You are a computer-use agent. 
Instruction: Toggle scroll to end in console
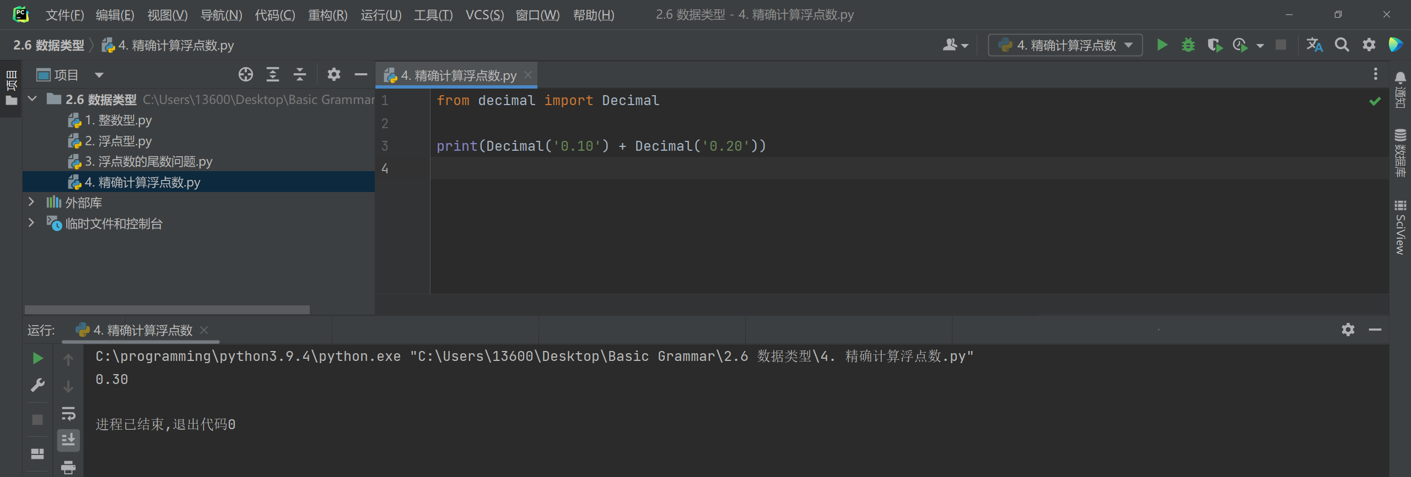click(68, 440)
